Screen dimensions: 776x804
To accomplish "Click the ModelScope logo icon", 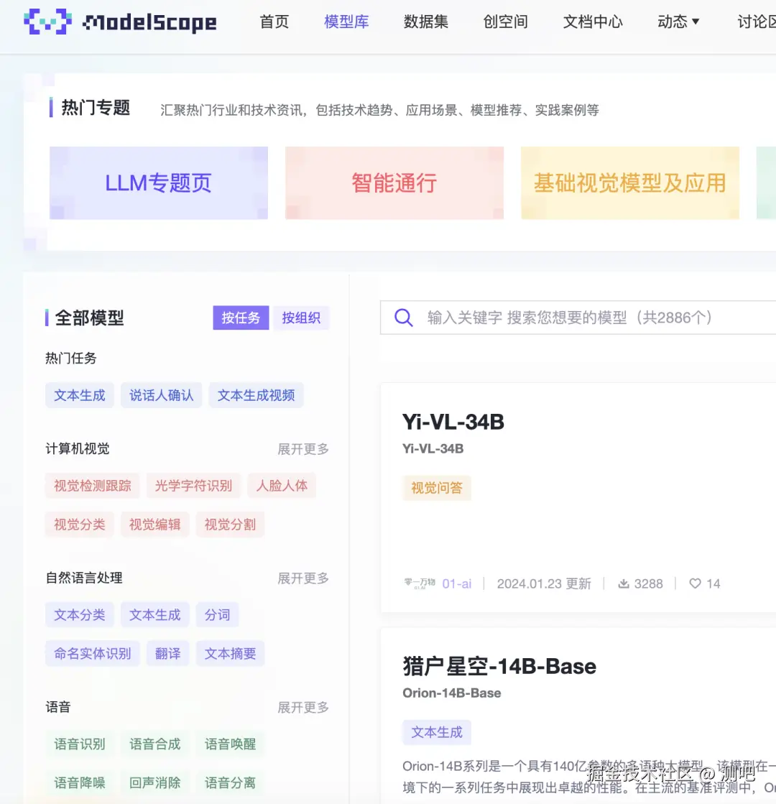I will tap(47, 22).
